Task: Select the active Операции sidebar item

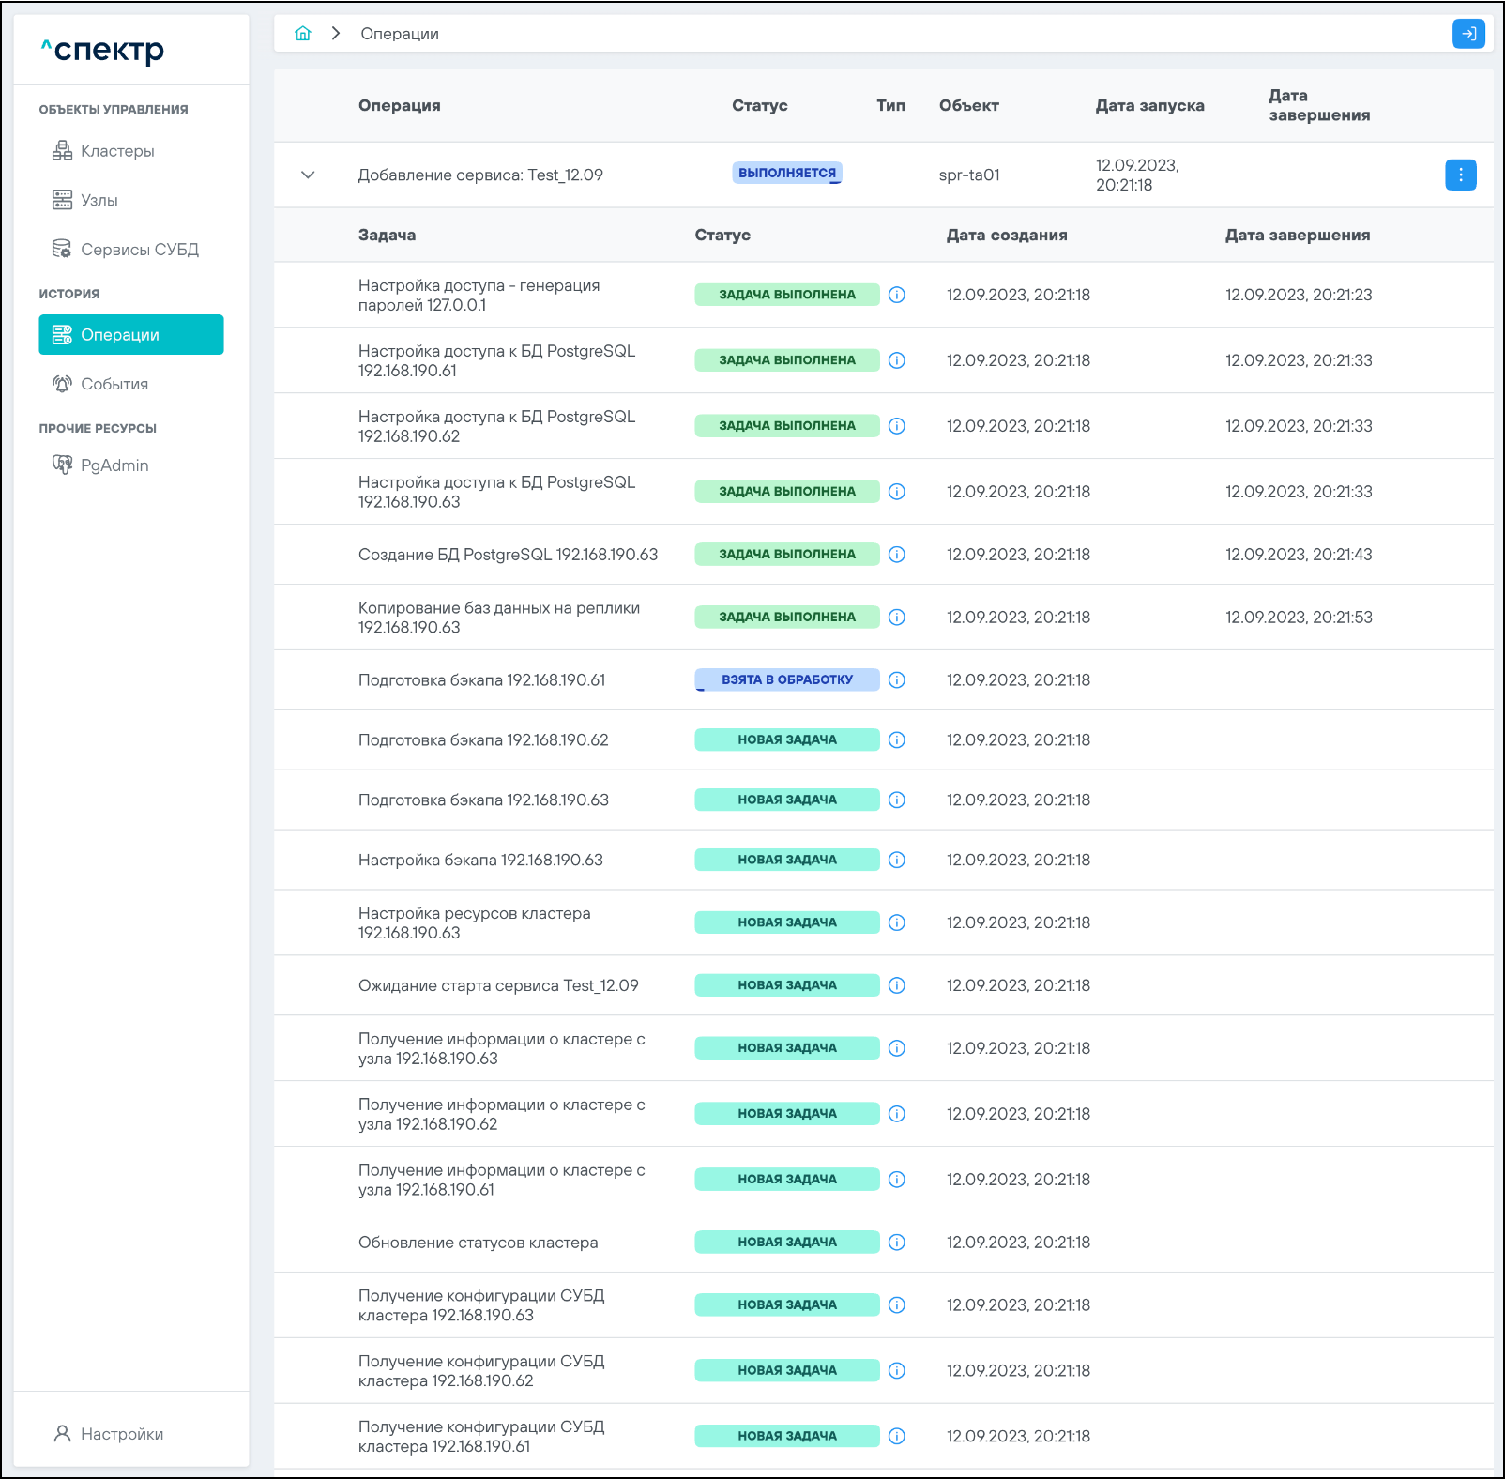Action: click(x=131, y=335)
